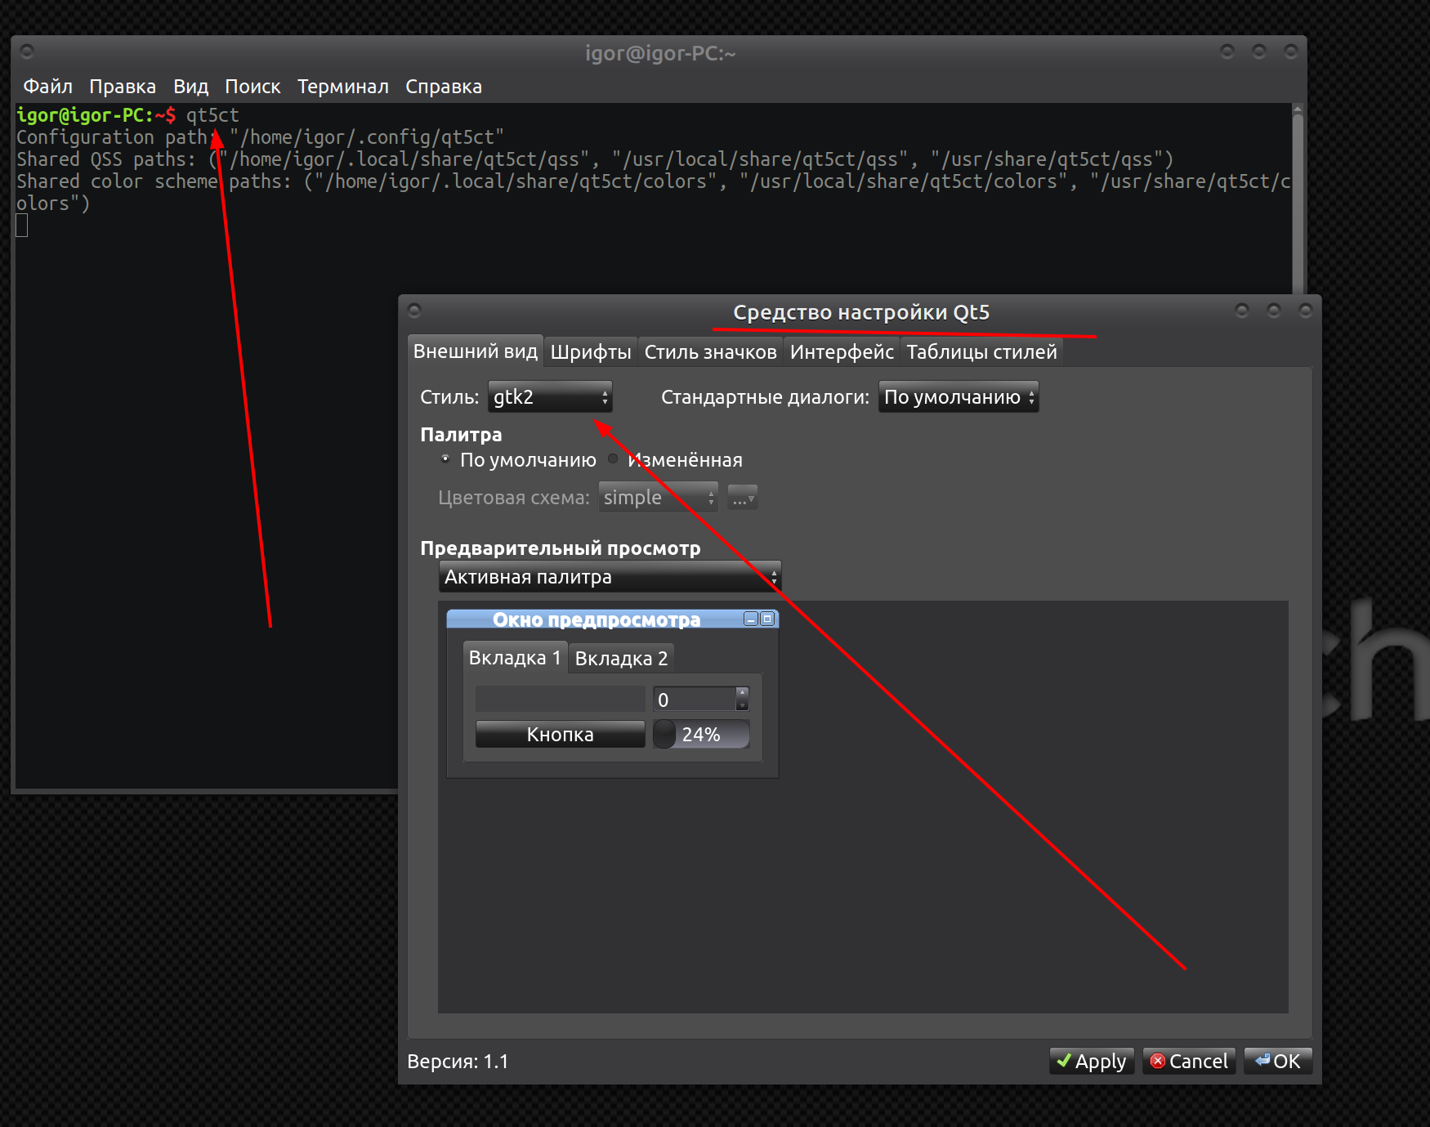Open the simple color scheme dropdown
Screen dimensions: 1430x1127
658,497
